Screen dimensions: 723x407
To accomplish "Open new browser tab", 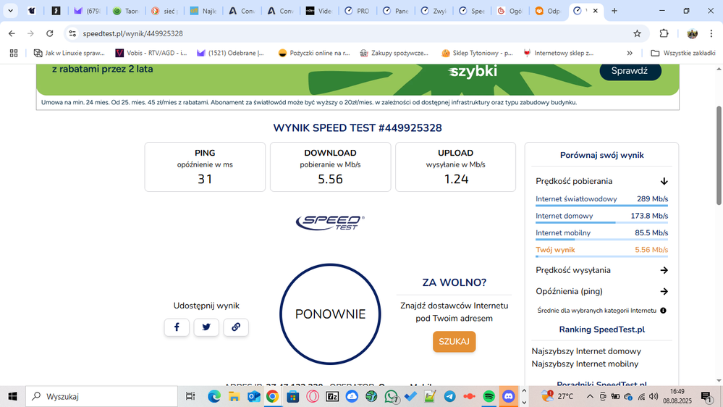I will [614, 11].
